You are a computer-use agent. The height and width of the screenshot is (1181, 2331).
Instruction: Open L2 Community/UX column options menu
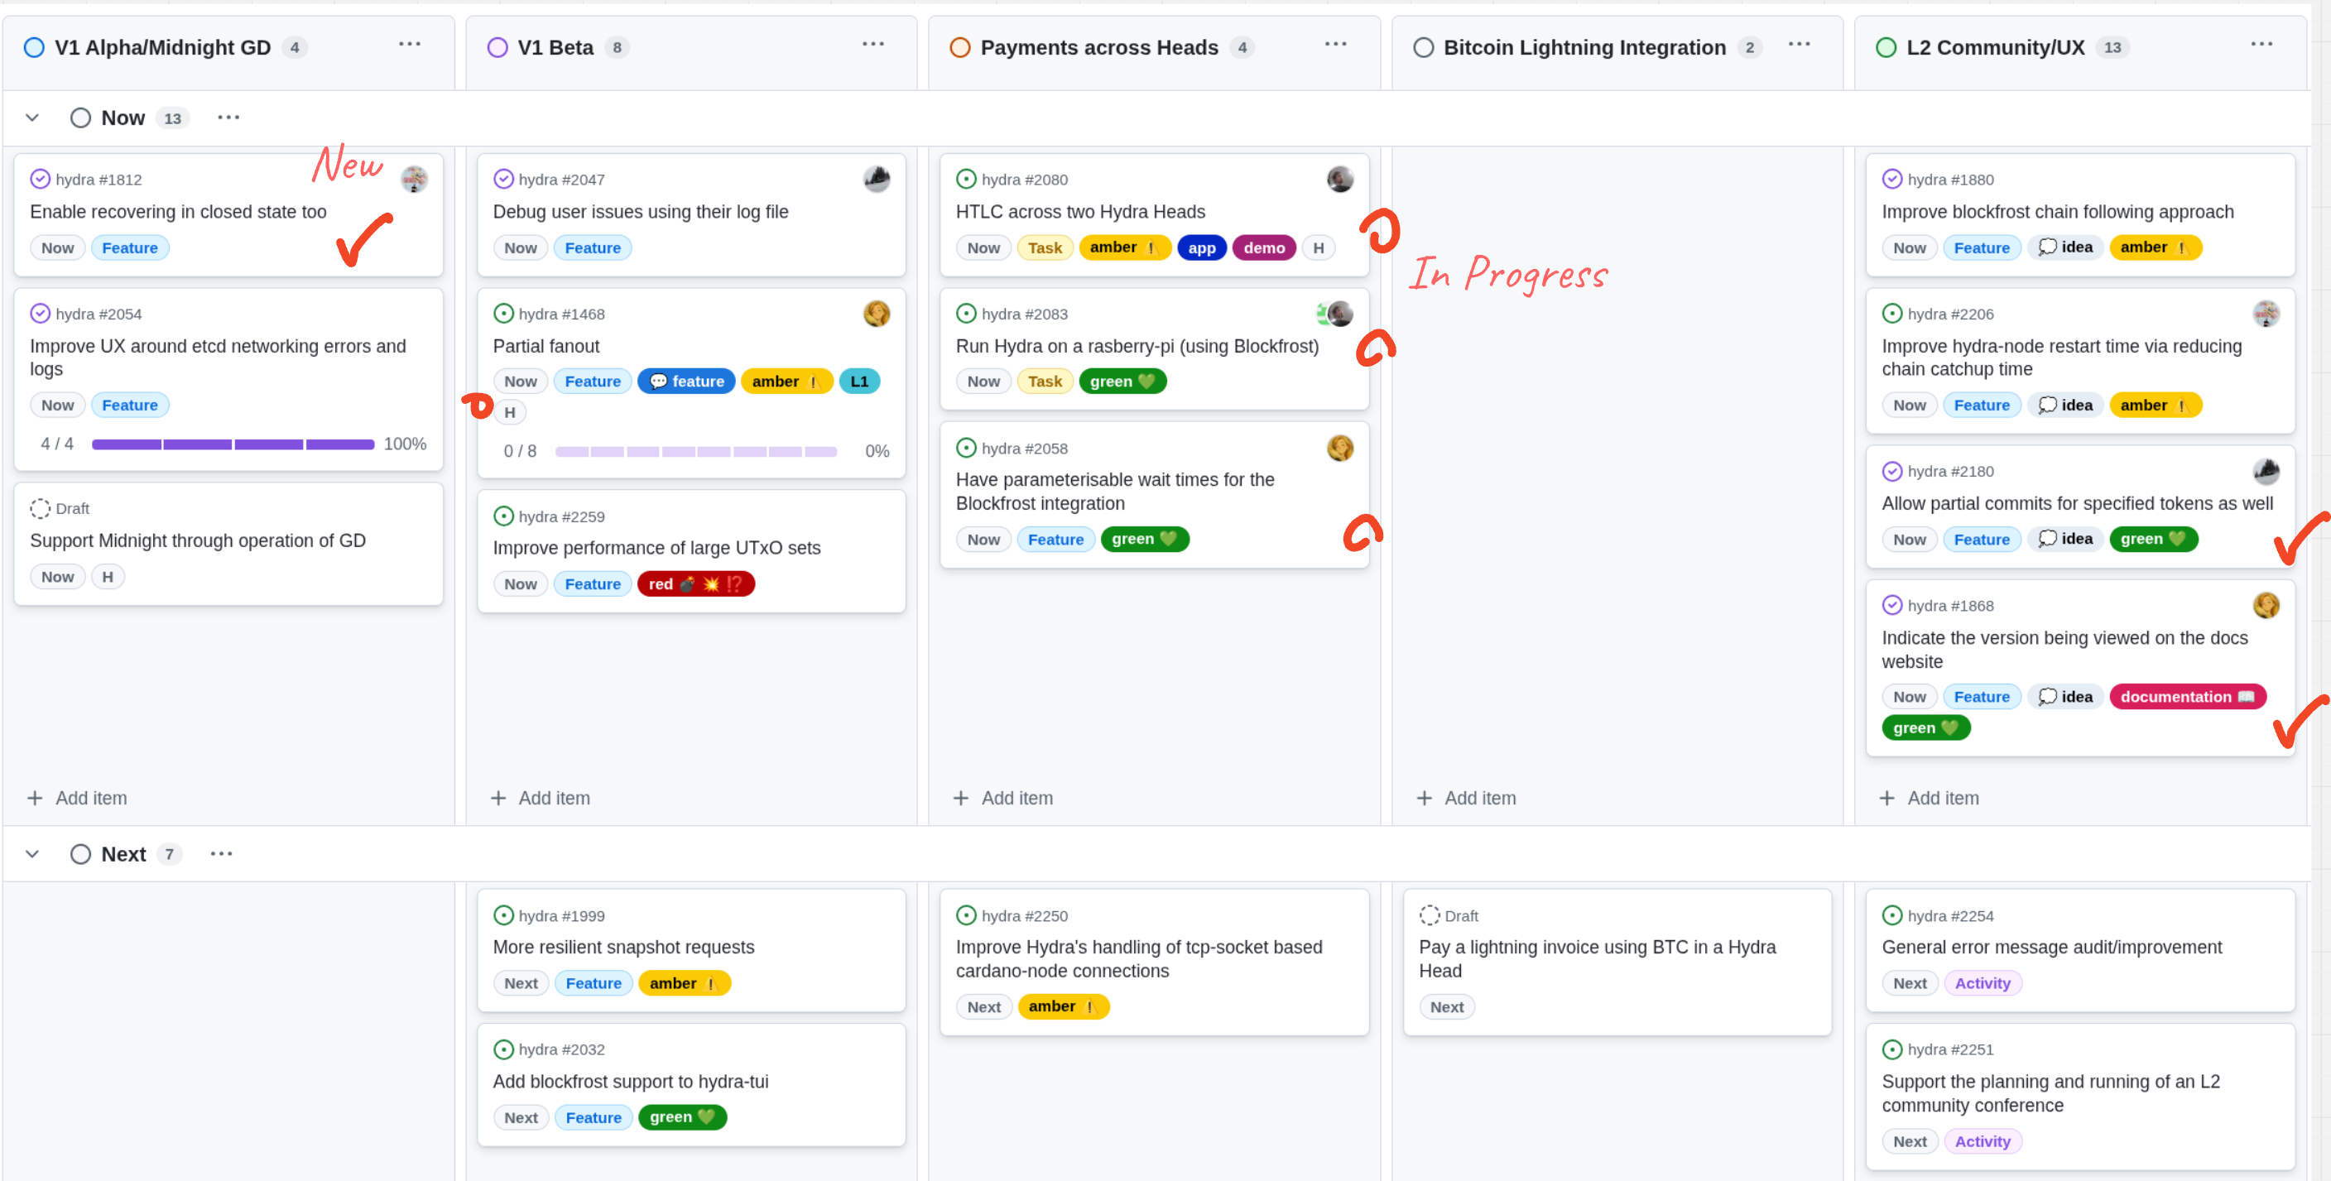[2261, 45]
